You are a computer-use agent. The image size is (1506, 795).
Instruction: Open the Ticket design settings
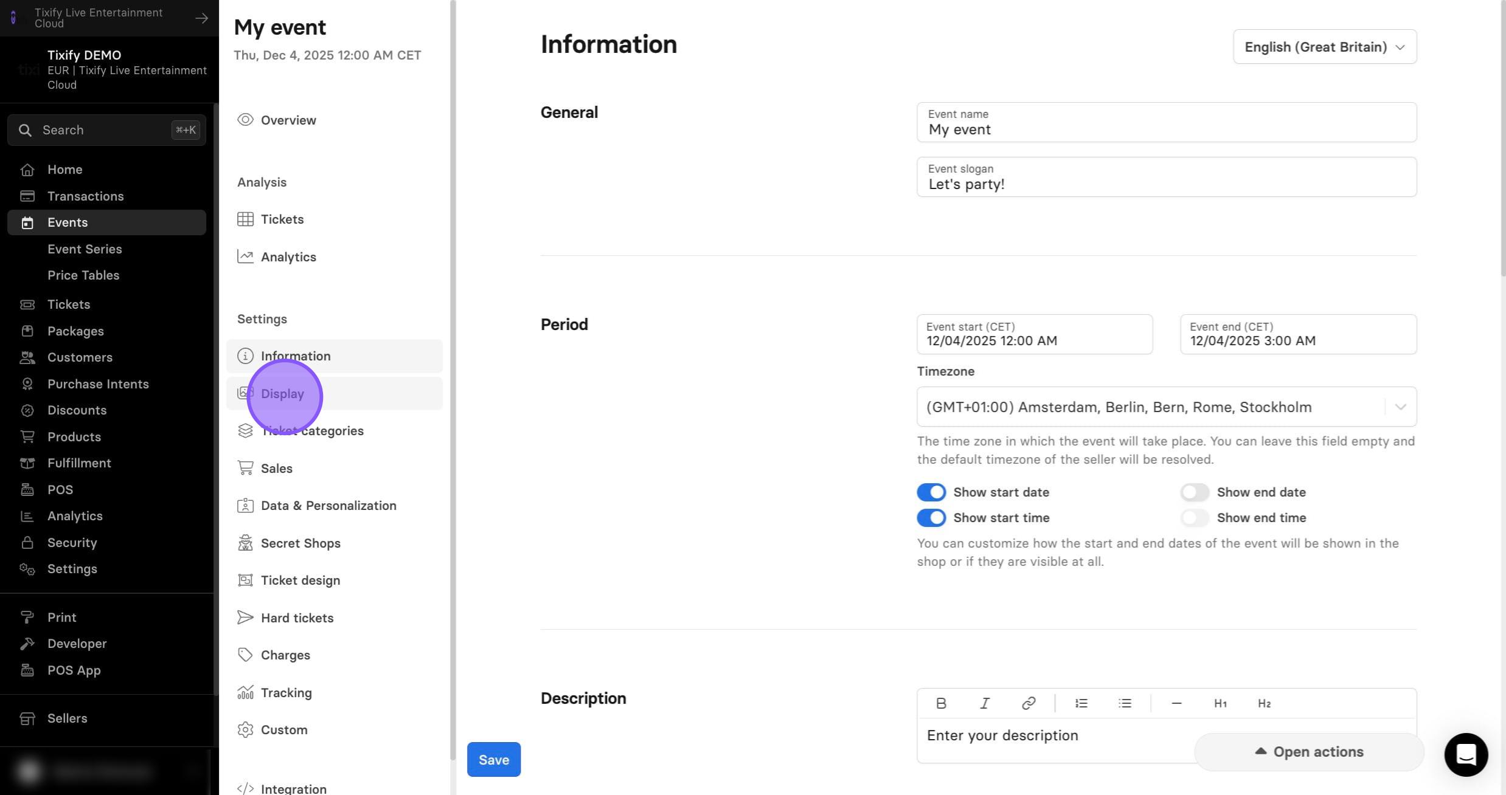pyautogui.click(x=334, y=580)
